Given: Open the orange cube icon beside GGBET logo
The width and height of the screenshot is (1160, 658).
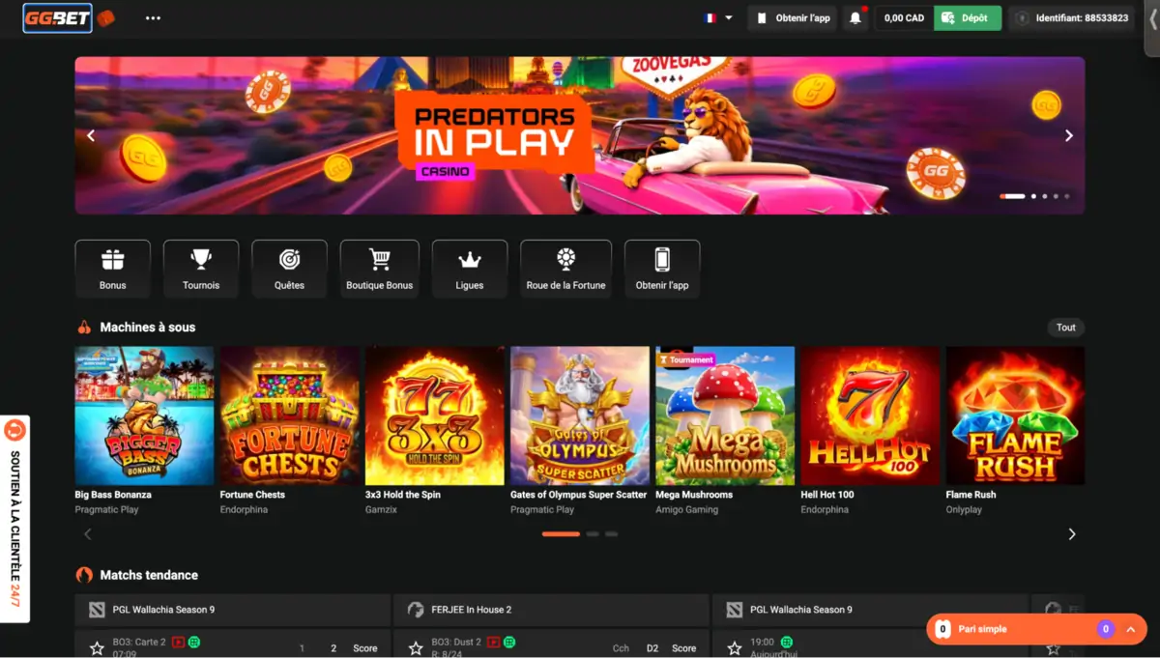Looking at the screenshot, I should point(105,17).
